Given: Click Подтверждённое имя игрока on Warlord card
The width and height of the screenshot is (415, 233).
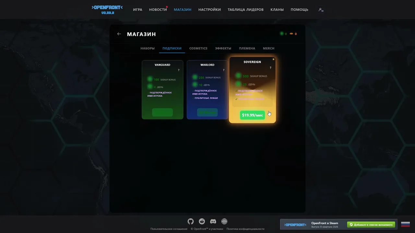Looking at the screenshot, I should coord(204,92).
